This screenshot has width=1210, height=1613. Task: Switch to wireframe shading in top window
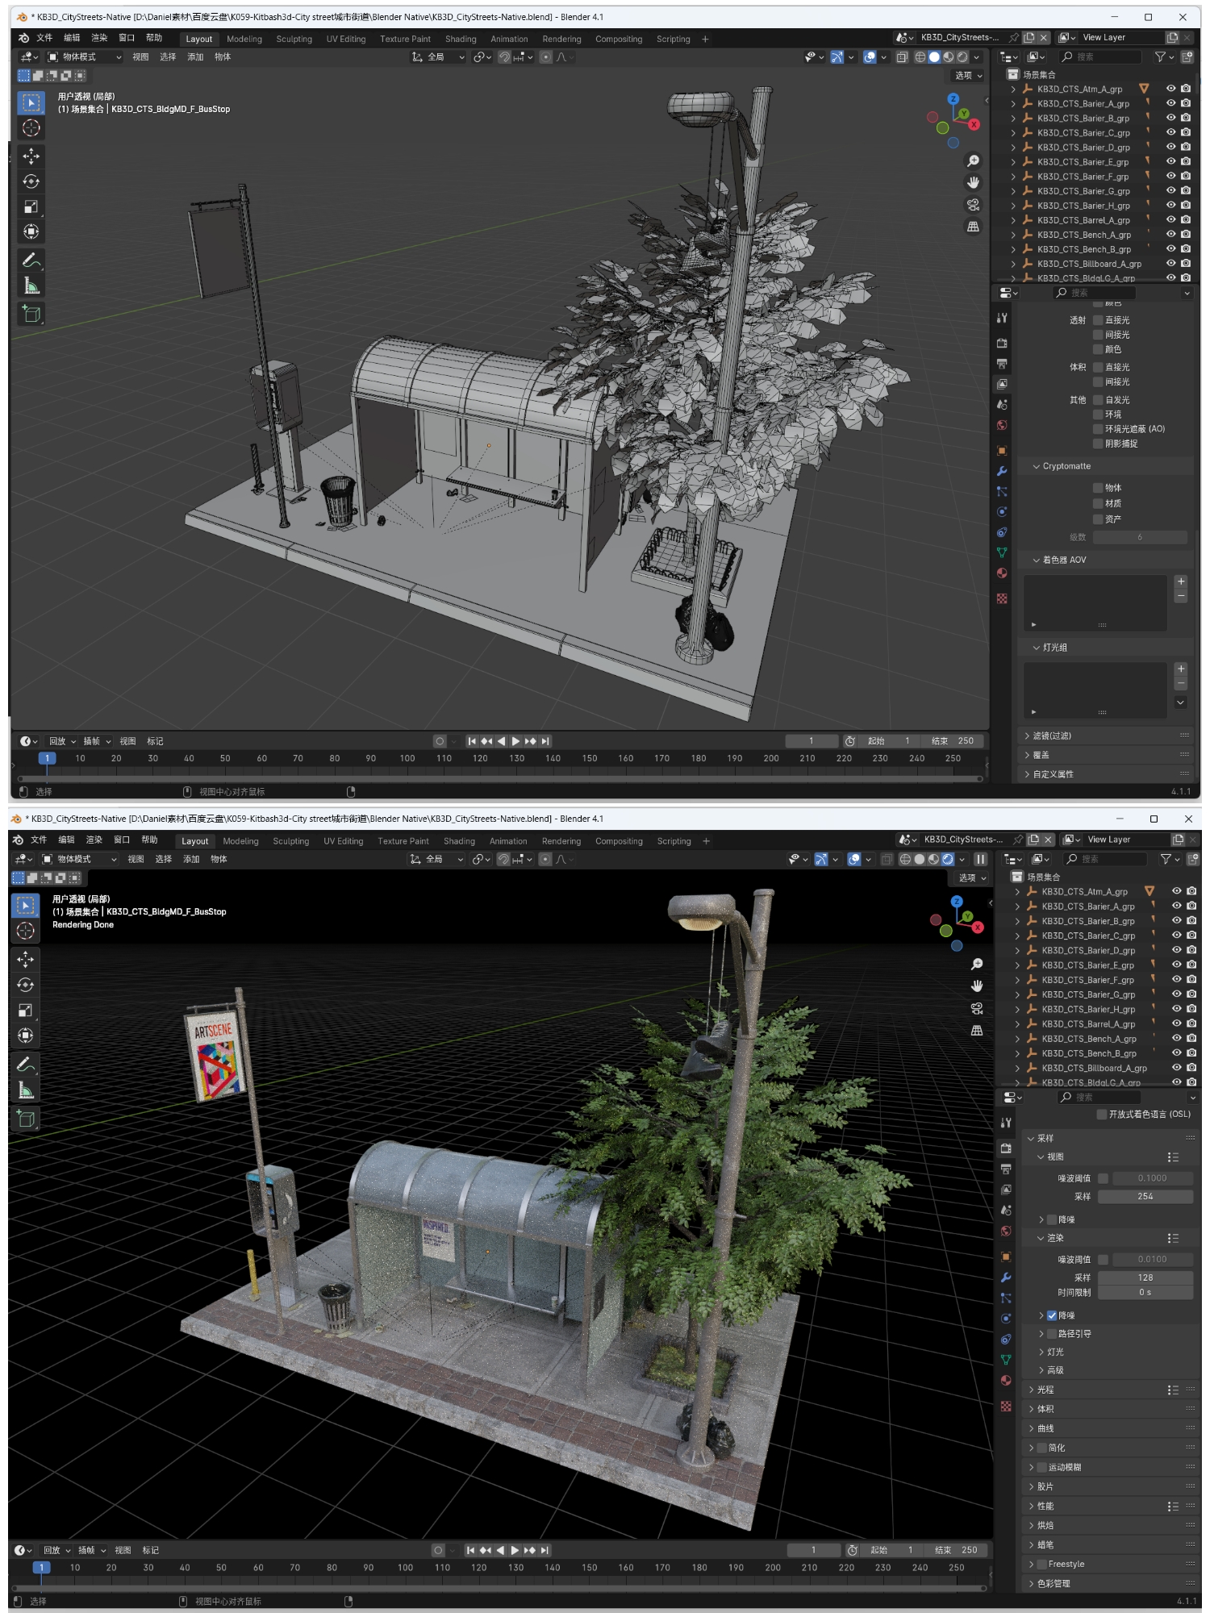pyautogui.click(x=920, y=57)
